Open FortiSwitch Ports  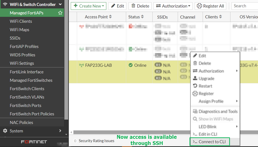click(26, 106)
